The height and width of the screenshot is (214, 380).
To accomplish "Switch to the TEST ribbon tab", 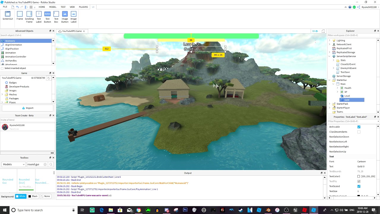I will coord(63,7).
